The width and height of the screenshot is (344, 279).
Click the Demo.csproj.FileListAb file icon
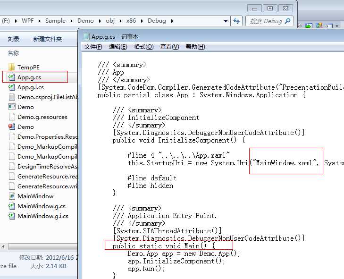12,97
